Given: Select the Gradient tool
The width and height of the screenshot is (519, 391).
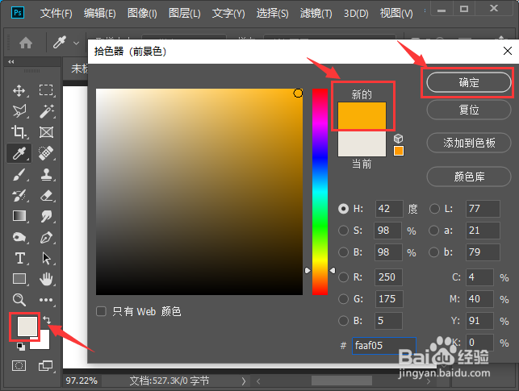Looking at the screenshot, I should pyautogui.click(x=19, y=216).
